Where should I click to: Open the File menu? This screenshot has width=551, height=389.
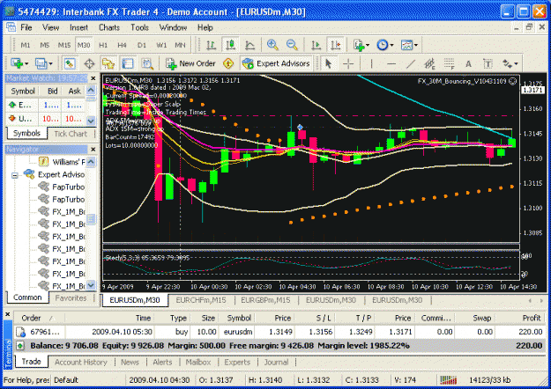click(26, 27)
